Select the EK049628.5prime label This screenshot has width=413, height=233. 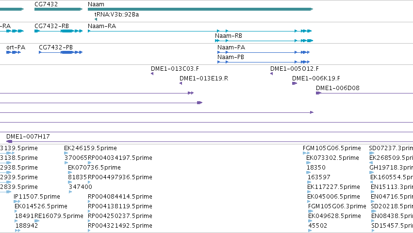[x=334, y=216]
